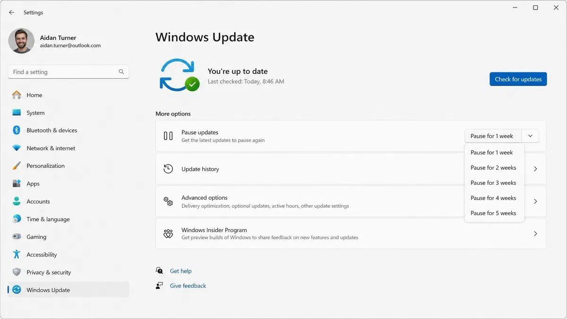Click Aidan Turner's profile picture

coord(21,41)
